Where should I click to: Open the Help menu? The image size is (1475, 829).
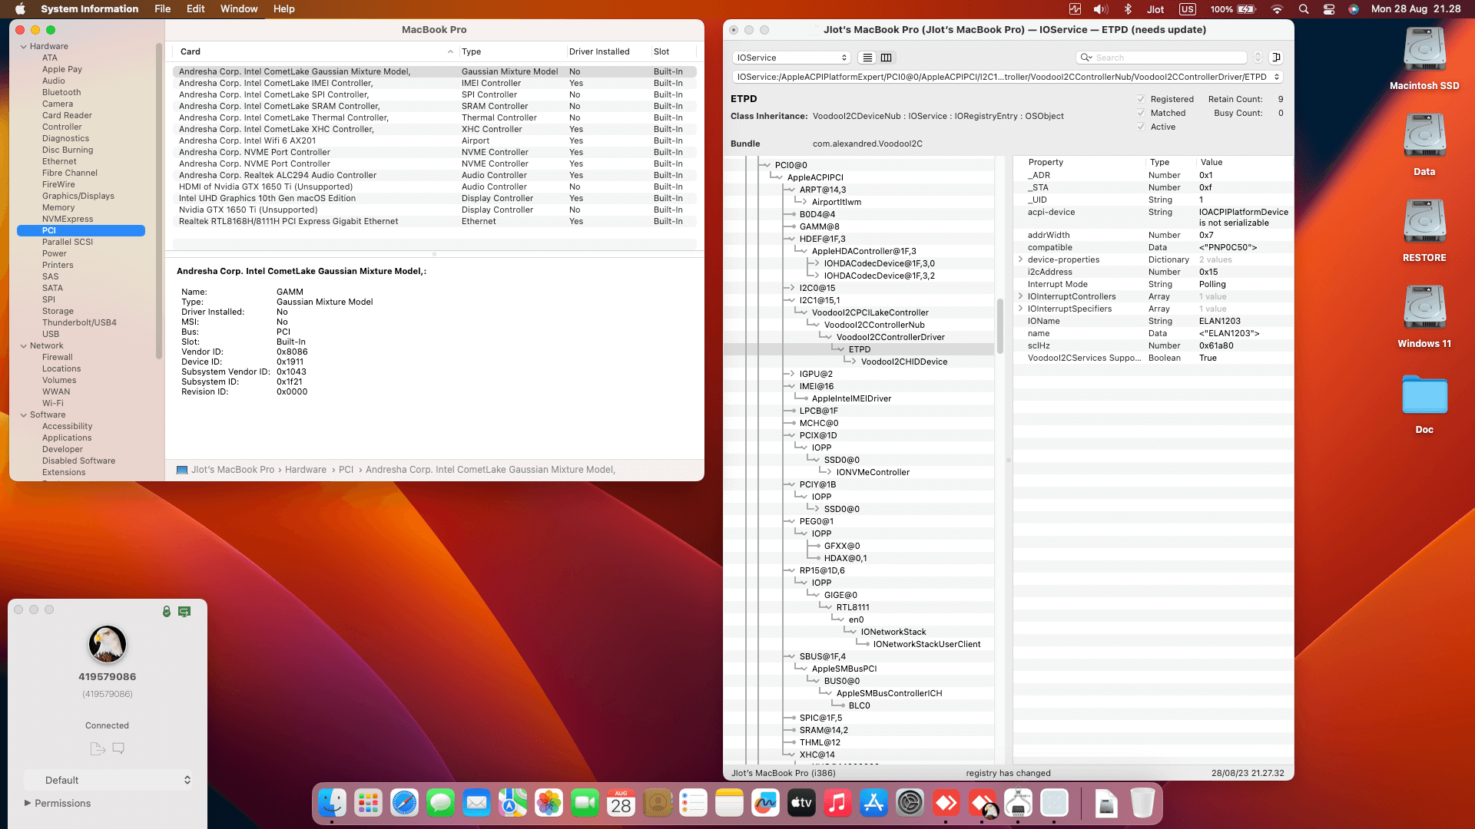pos(283,8)
